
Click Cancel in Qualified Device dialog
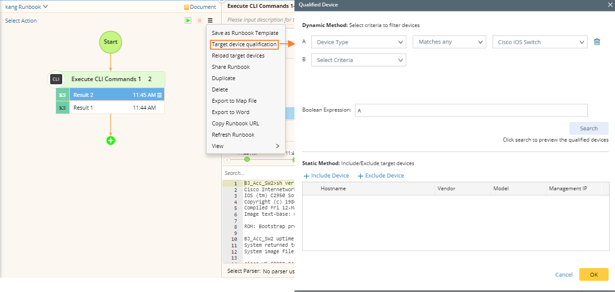[x=563, y=275]
